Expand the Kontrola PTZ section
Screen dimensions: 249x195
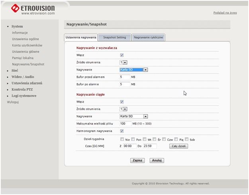(x=8, y=90)
